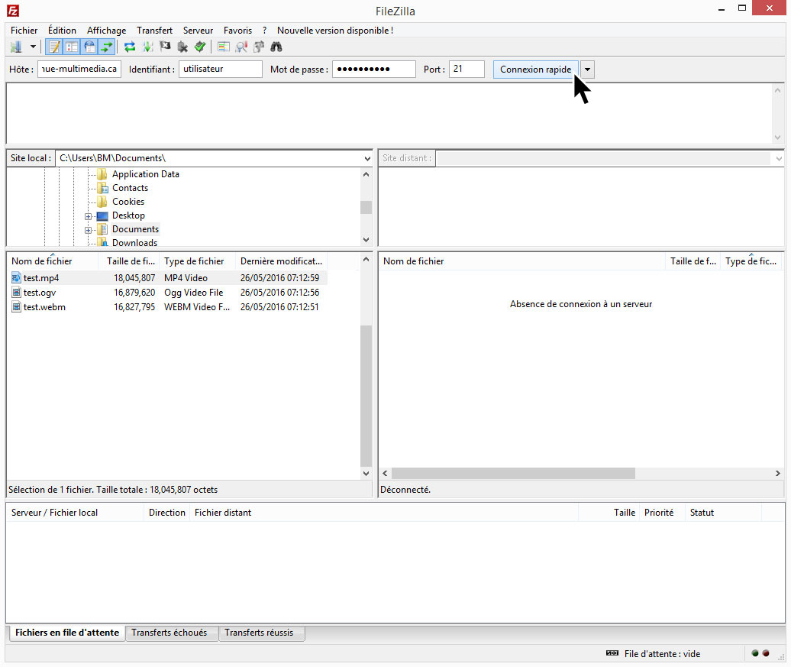Toggle the local directory tree view

(72, 47)
